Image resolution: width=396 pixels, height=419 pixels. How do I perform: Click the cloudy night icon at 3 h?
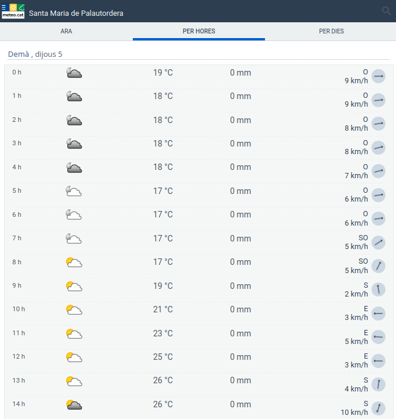pyautogui.click(x=74, y=144)
